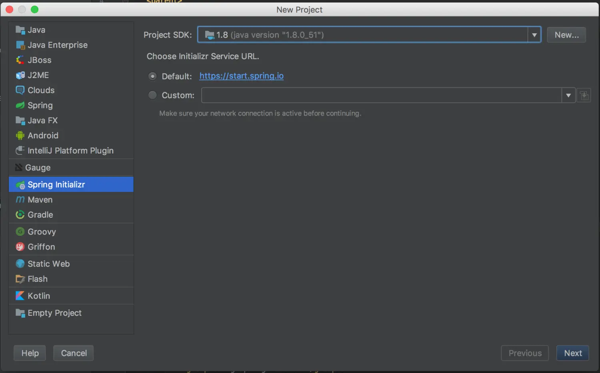Viewport: 600px width, 373px height.
Task: Click the Maven m icon
Action: [20, 199]
